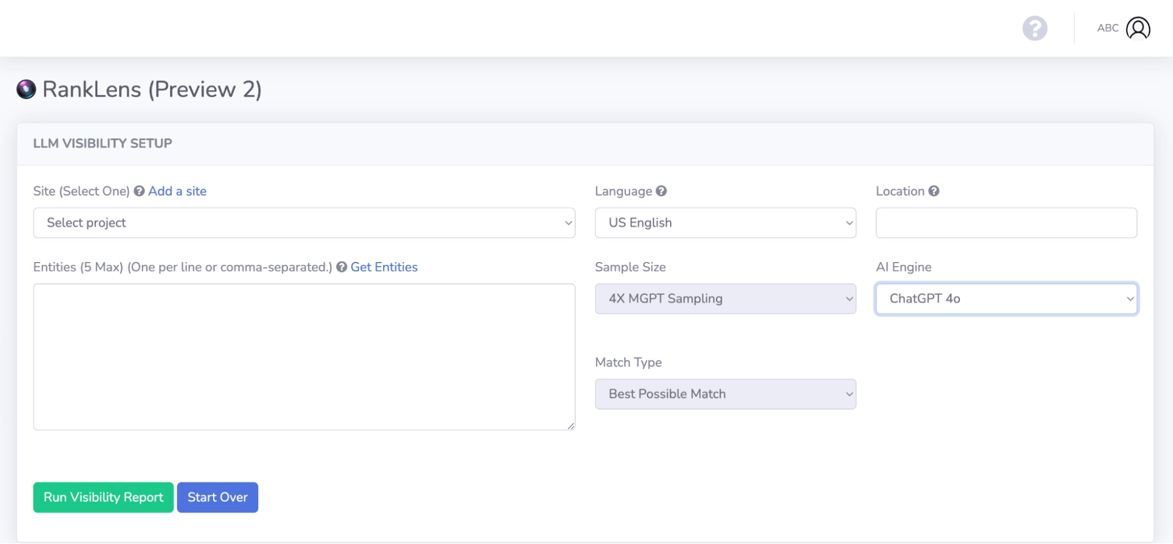The image size is (1173, 544).
Task: Click help icon next to Site label
Action: (139, 191)
